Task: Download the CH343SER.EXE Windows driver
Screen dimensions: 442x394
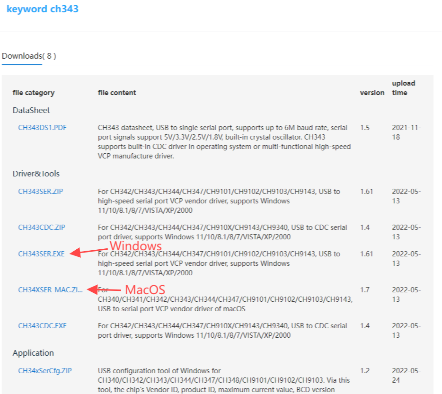Action: coord(41,254)
